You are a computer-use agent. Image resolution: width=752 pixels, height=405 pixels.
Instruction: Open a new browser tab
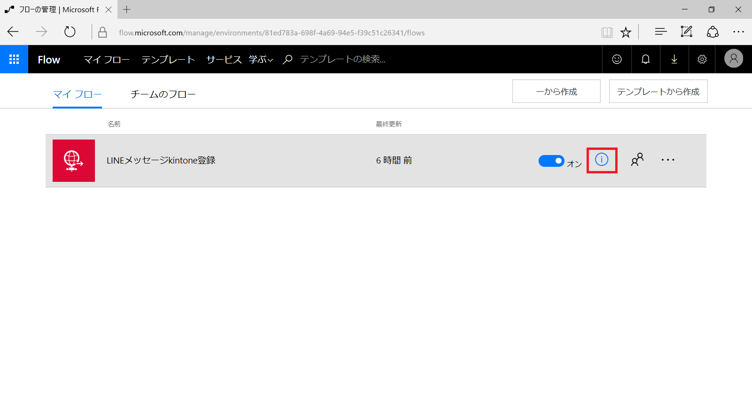[127, 9]
